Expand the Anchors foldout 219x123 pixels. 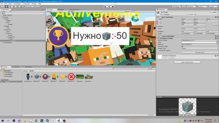[157, 26]
